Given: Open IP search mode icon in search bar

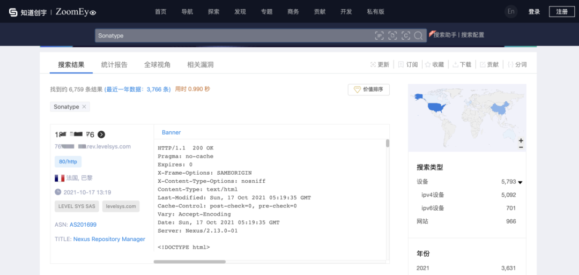Looking at the screenshot, I should (379, 35).
